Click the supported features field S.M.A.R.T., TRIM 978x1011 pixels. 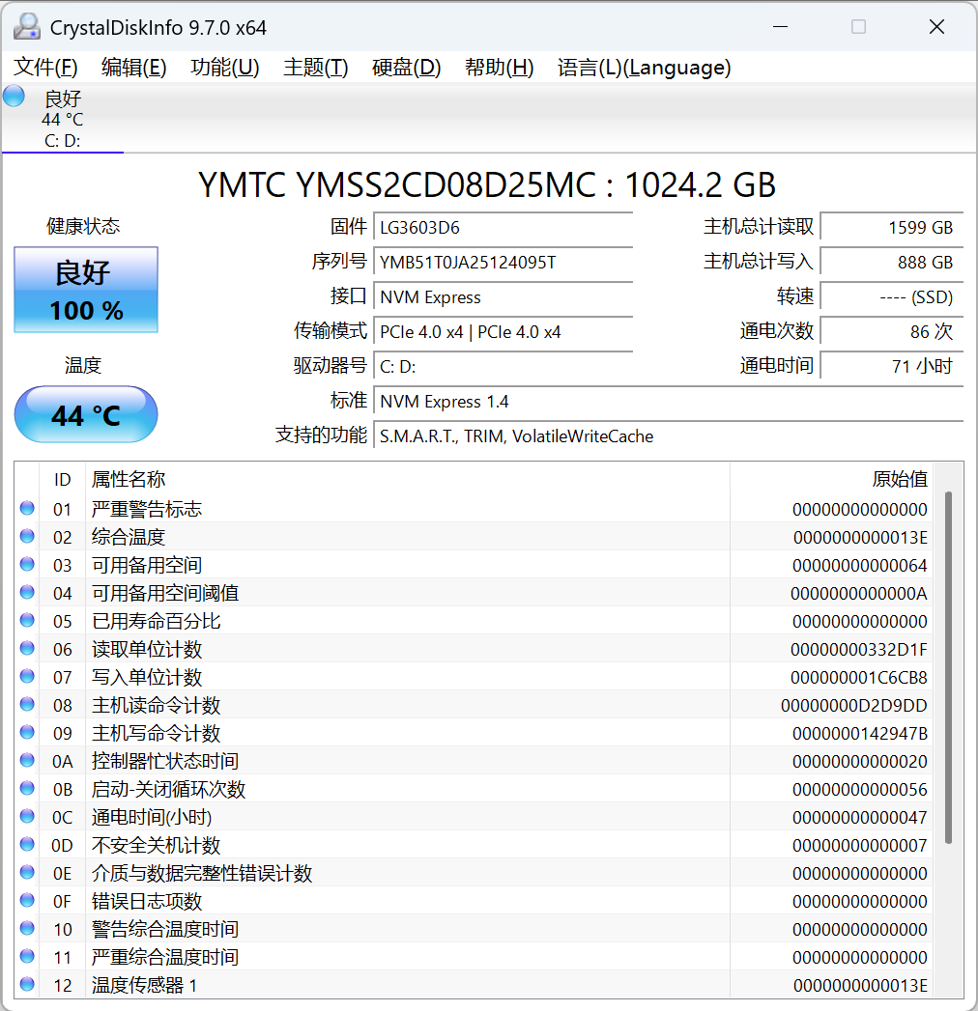tap(669, 436)
